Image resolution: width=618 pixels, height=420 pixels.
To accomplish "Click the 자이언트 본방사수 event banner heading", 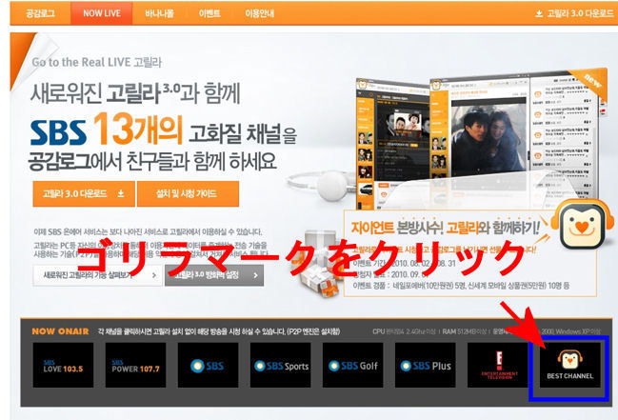I will (446, 228).
